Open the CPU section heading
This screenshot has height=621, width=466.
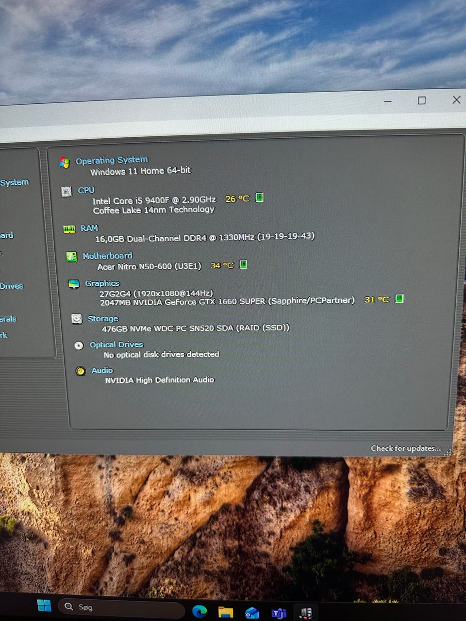point(86,190)
